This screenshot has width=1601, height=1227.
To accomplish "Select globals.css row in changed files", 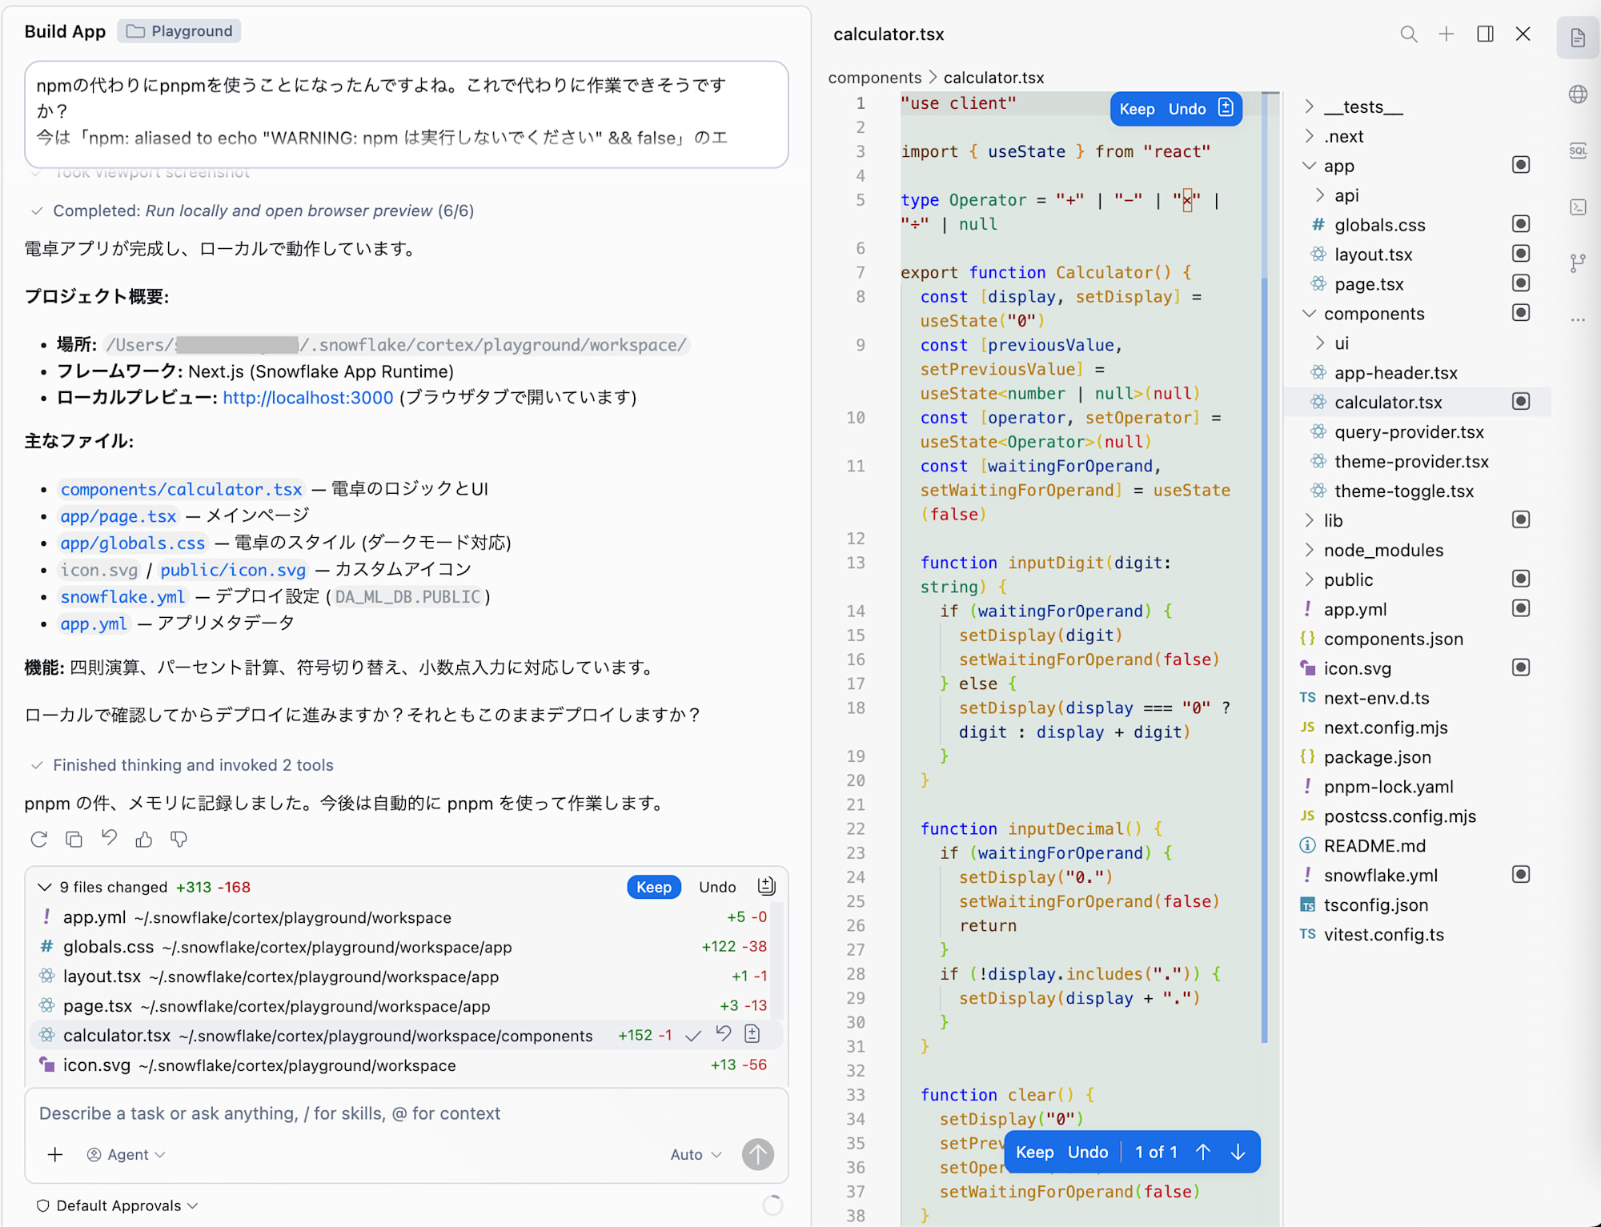I will [x=406, y=947].
